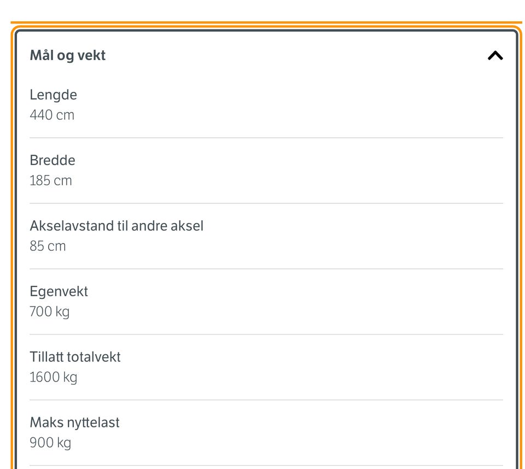Collapse the Mål og vekt section chevron

495,55
